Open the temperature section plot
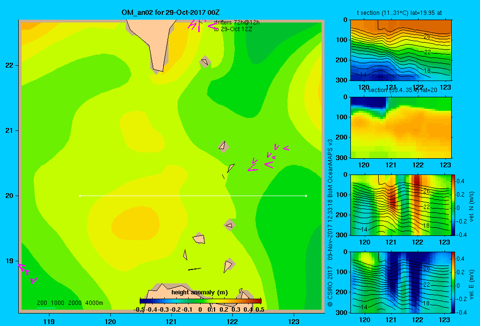The height and width of the screenshot is (326, 480). [401, 50]
